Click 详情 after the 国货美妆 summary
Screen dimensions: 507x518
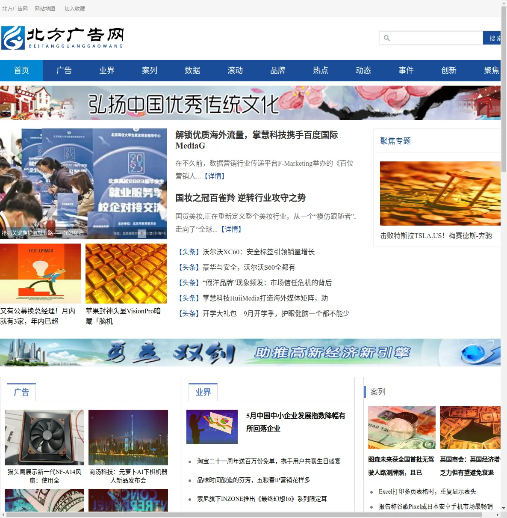[231, 229]
